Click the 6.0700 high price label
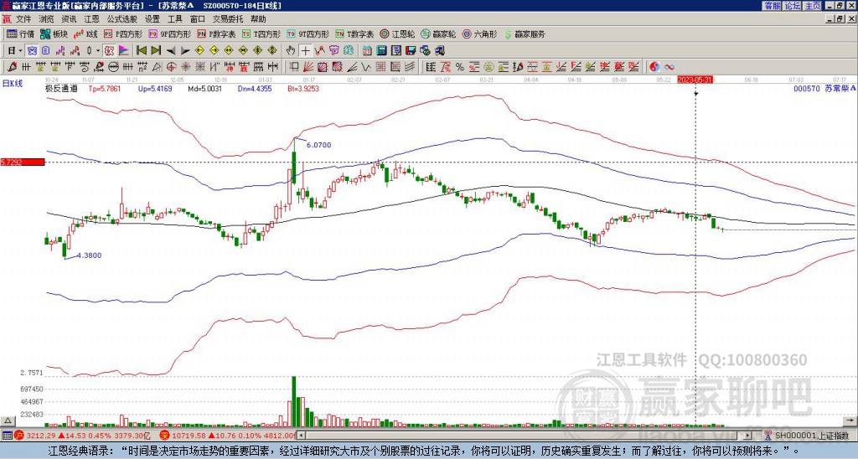 pos(318,145)
